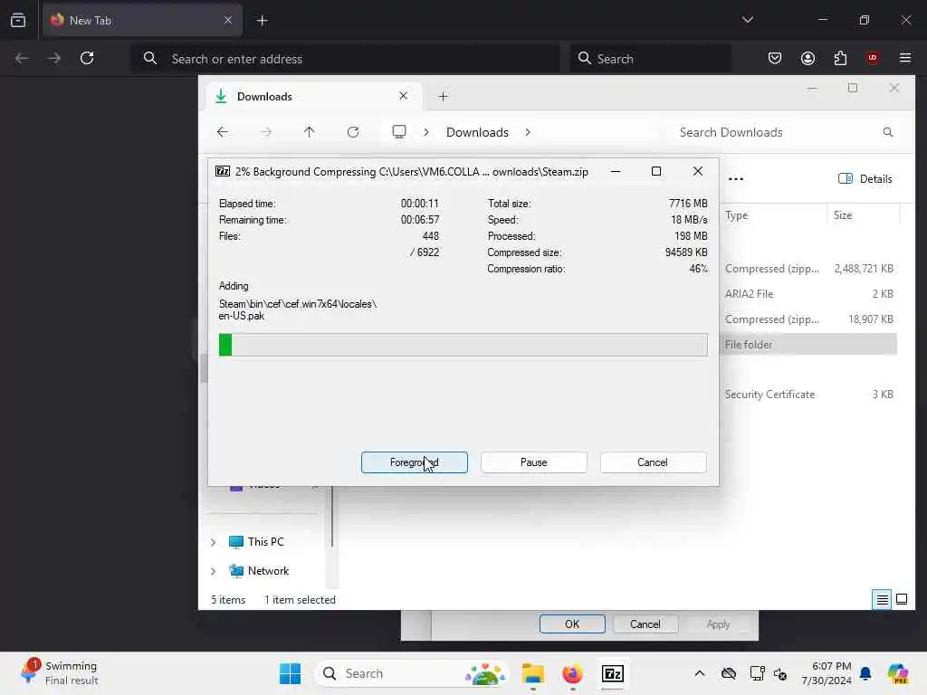Pause the 7-Zip compression
Screen dimensions: 927x695
[x=533, y=462]
